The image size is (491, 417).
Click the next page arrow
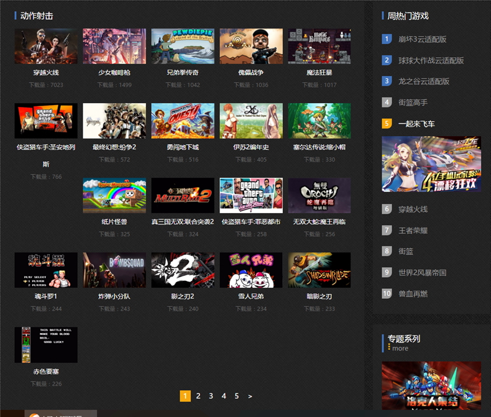(x=250, y=396)
